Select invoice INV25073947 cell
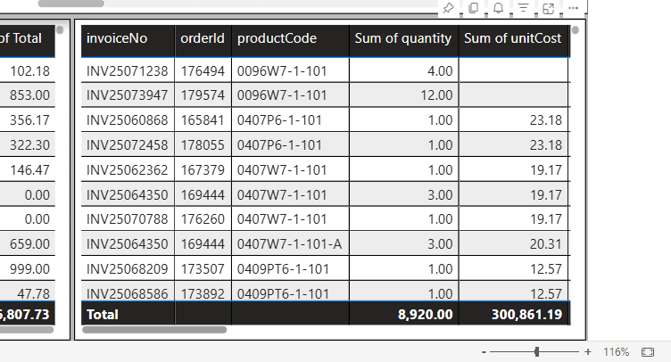The image size is (671, 362). [128, 95]
